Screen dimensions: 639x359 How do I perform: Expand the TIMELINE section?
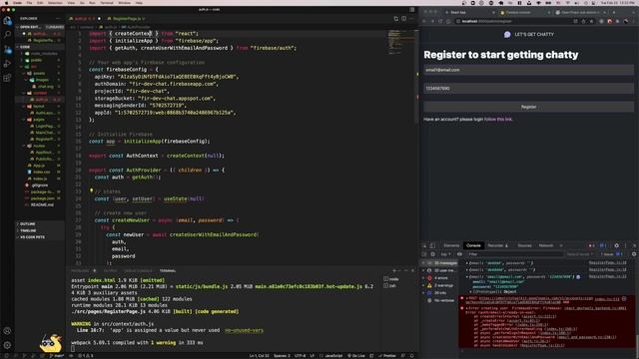pyautogui.click(x=28, y=230)
